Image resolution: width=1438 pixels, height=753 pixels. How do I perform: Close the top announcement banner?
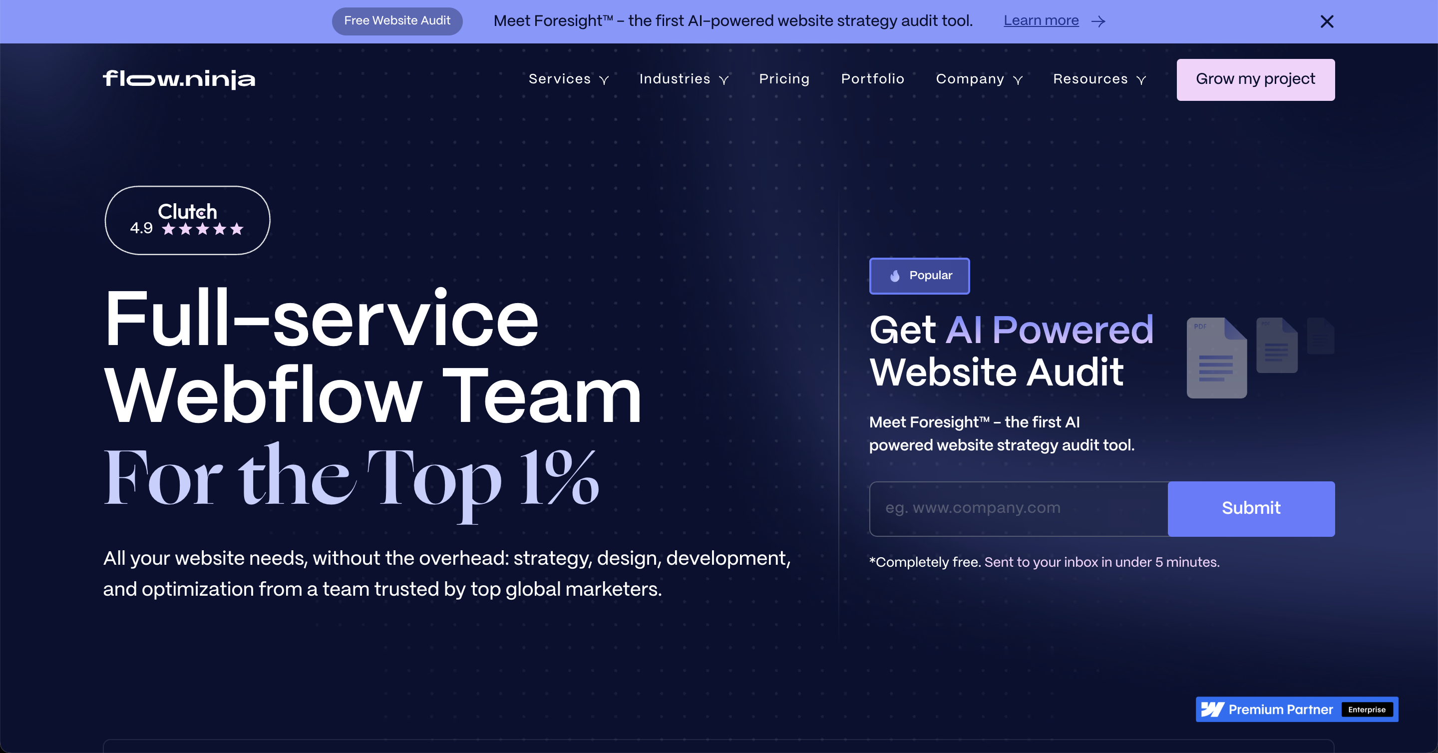click(1326, 21)
